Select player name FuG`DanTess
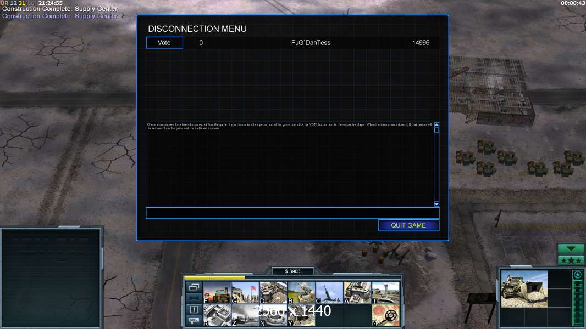This screenshot has width=586, height=329. [x=311, y=42]
